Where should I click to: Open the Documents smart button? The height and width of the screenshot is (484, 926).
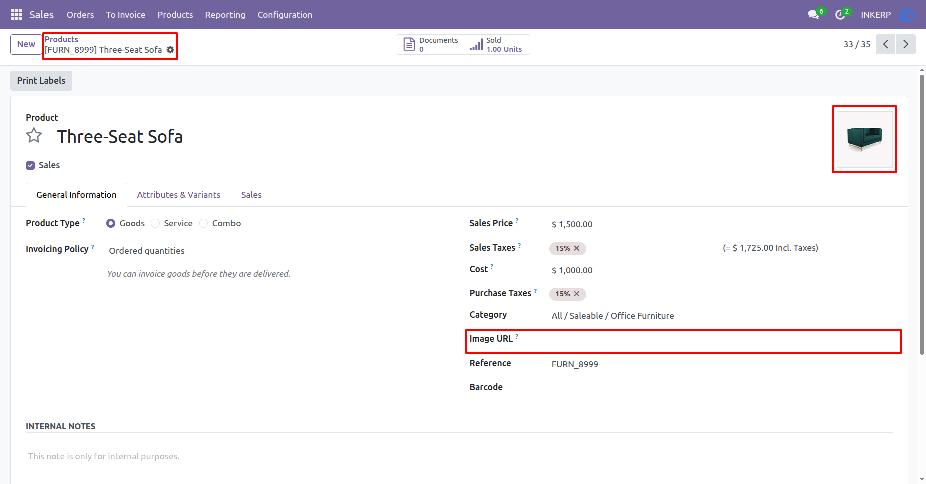[x=430, y=44]
